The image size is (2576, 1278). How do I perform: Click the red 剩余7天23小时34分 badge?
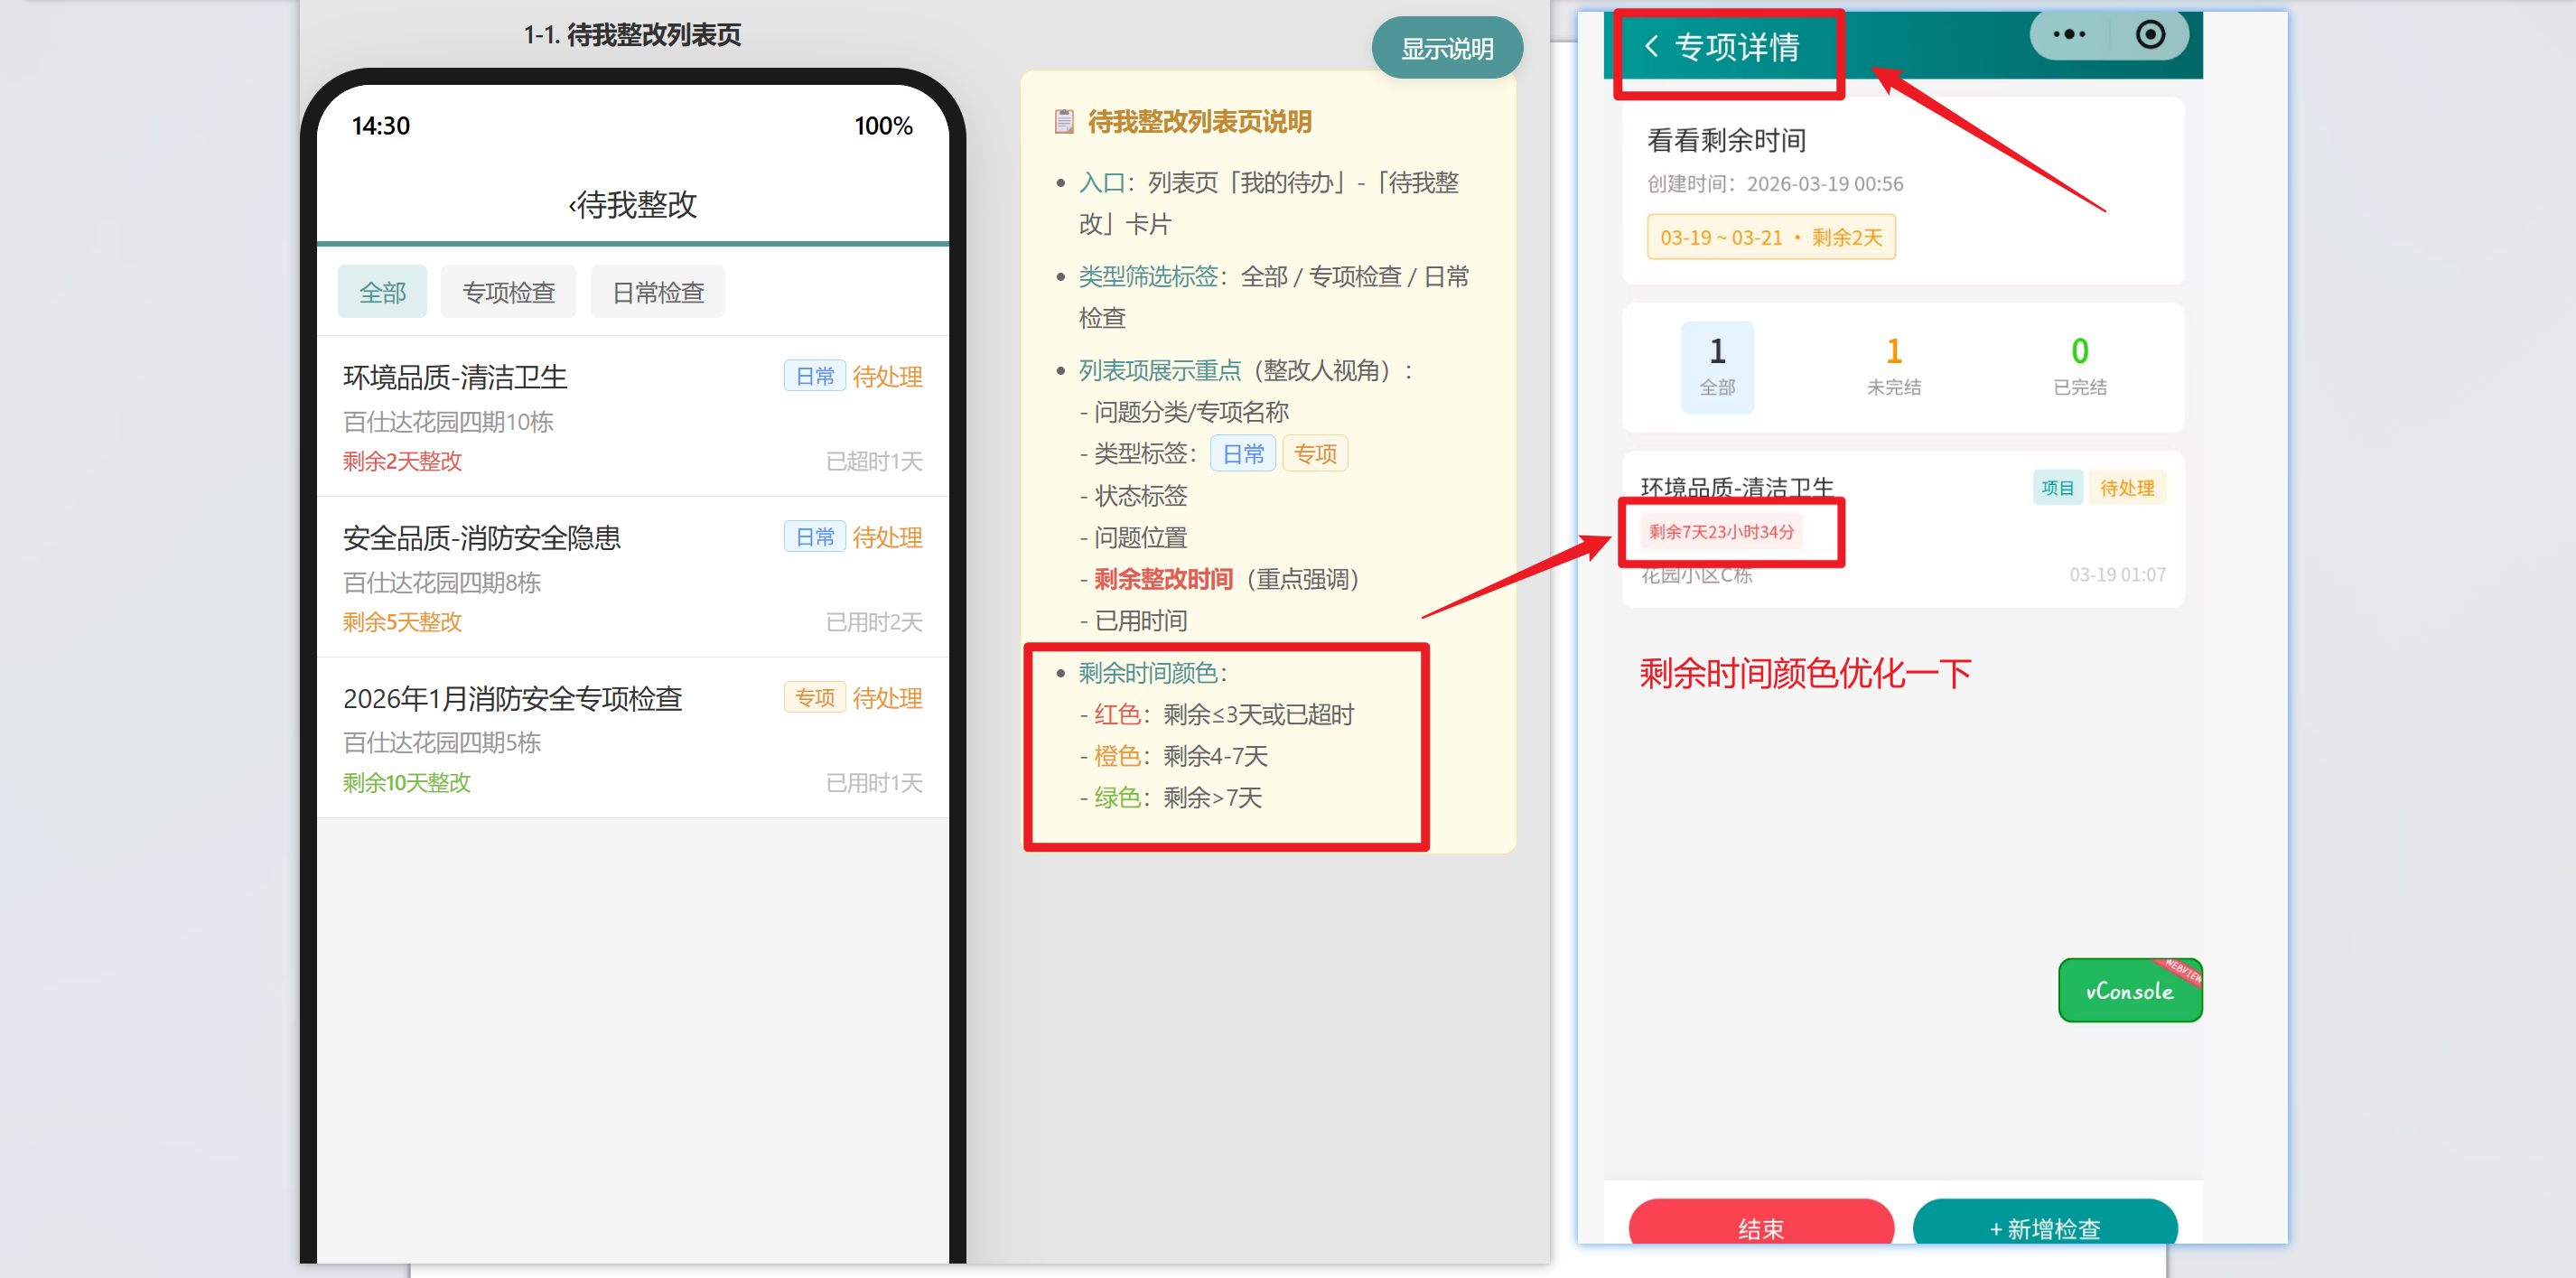click(1721, 532)
